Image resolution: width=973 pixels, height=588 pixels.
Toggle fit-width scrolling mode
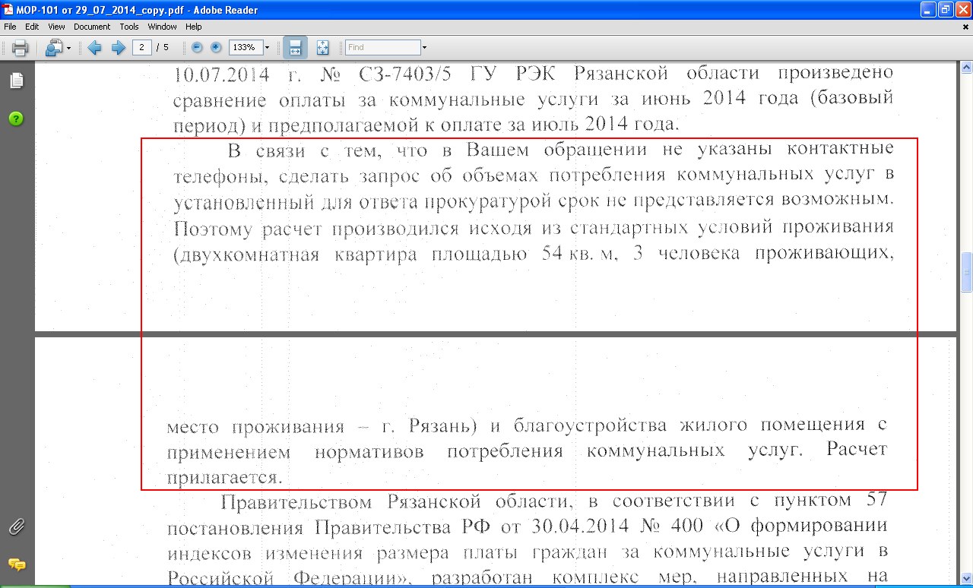295,48
